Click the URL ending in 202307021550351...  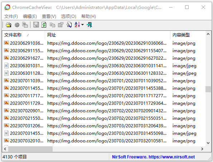click(x=107, y=118)
